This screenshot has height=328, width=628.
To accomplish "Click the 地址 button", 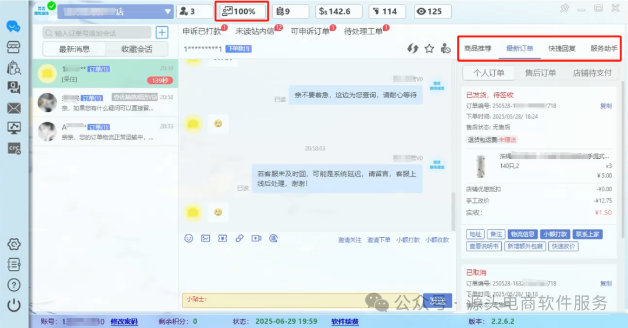I will 476,234.
